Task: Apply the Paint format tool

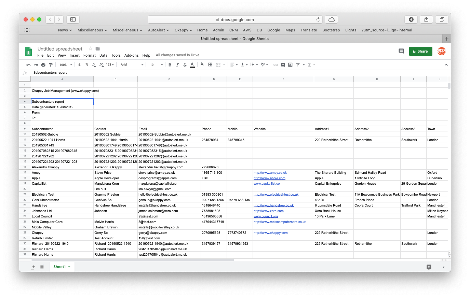Action: click(51, 65)
